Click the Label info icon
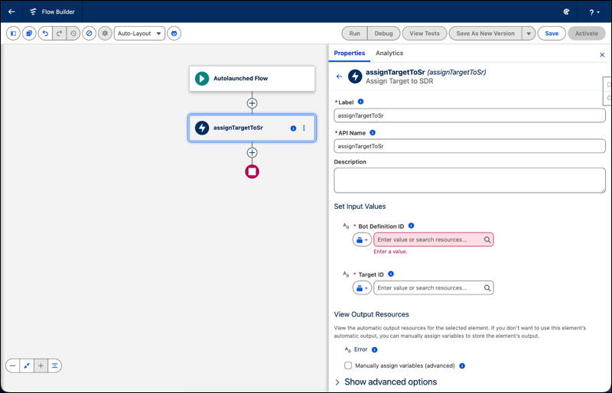The width and height of the screenshot is (612, 393). click(360, 102)
